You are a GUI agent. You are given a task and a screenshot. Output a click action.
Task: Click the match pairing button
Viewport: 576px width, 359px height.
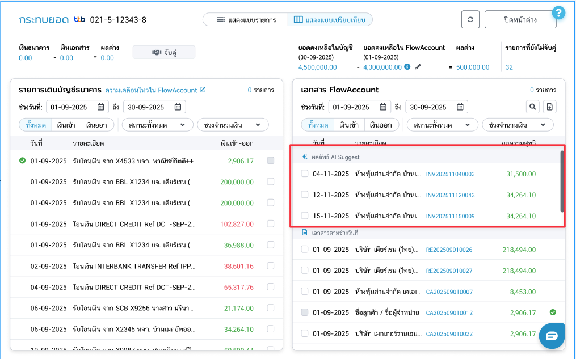click(163, 52)
